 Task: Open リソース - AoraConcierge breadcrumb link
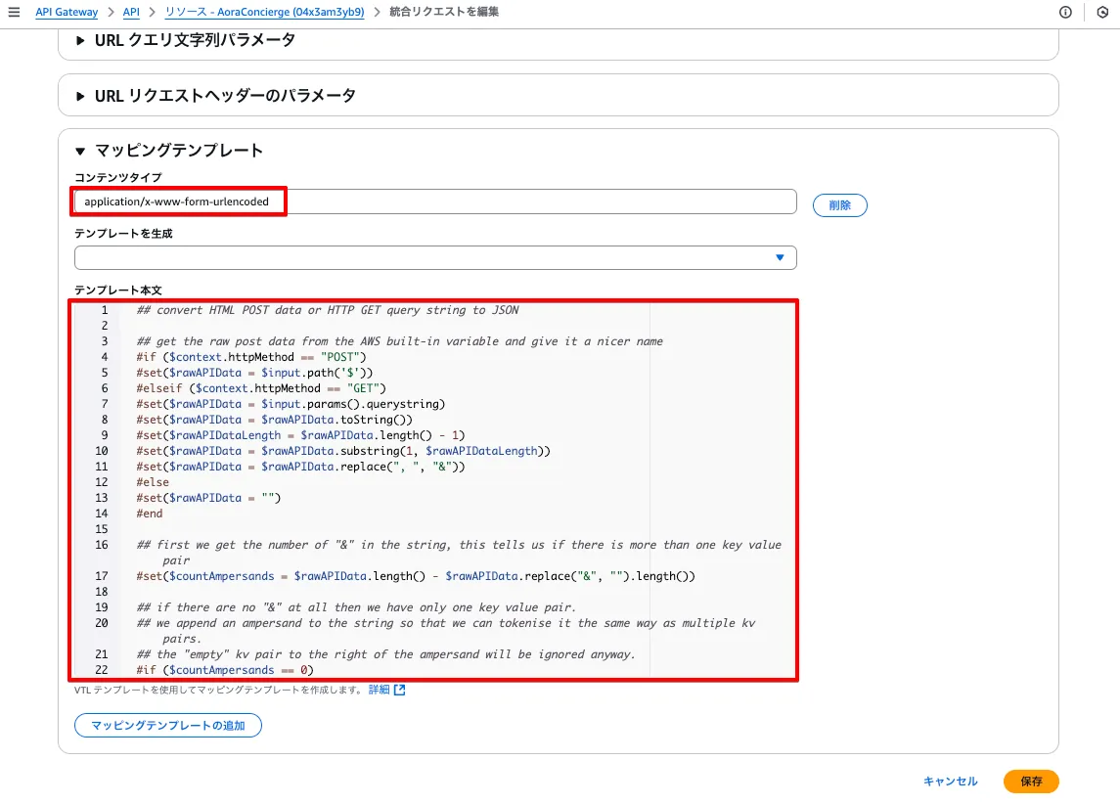[264, 12]
